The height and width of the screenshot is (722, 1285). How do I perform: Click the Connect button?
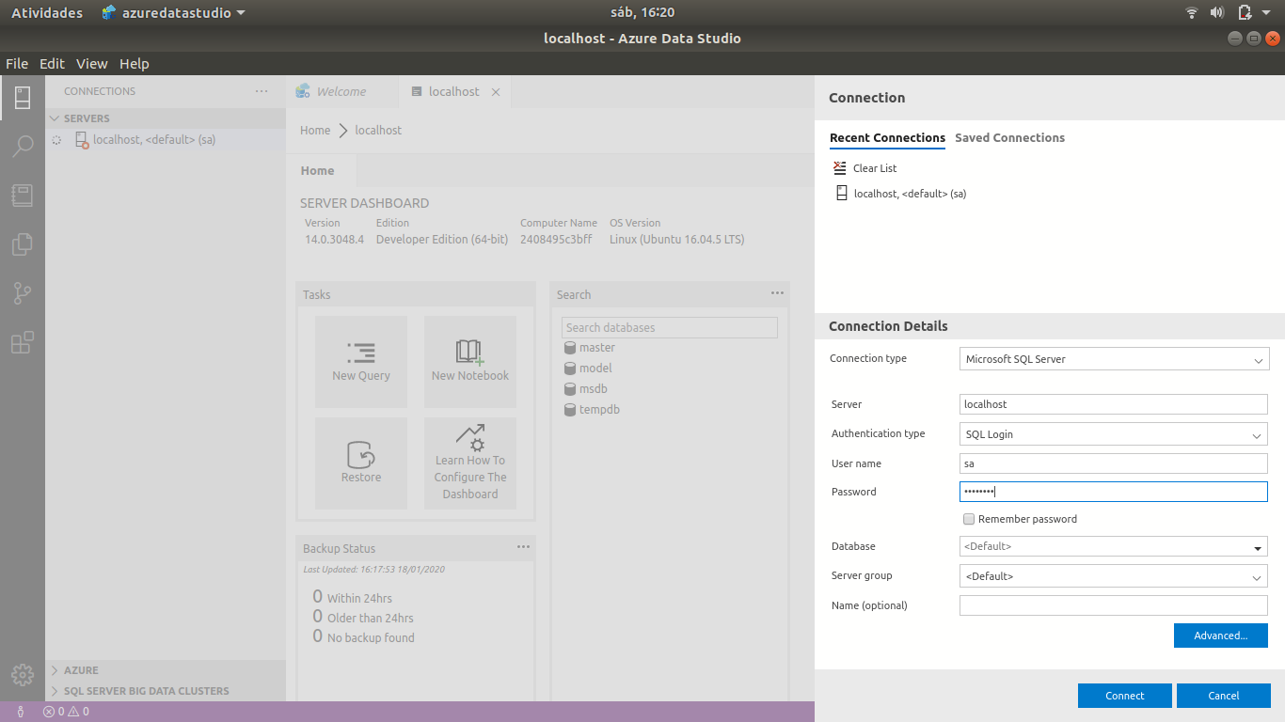click(1125, 696)
